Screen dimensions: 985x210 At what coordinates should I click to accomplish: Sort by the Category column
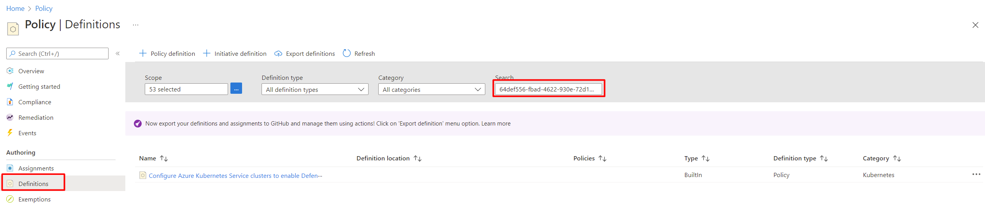(882, 158)
